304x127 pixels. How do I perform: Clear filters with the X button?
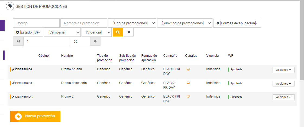129,32
